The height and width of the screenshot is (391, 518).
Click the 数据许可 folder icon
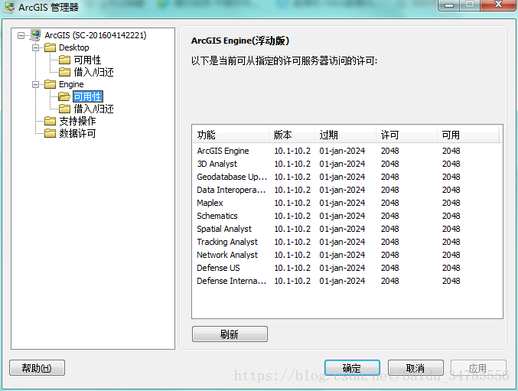[x=50, y=133]
